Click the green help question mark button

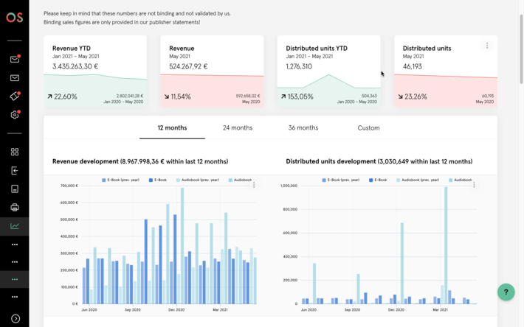click(x=506, y=292)
